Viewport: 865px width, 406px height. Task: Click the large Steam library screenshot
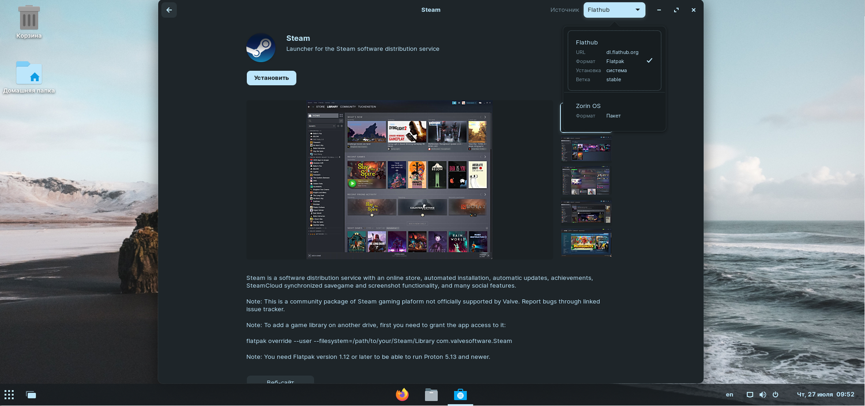click(399, 180)
